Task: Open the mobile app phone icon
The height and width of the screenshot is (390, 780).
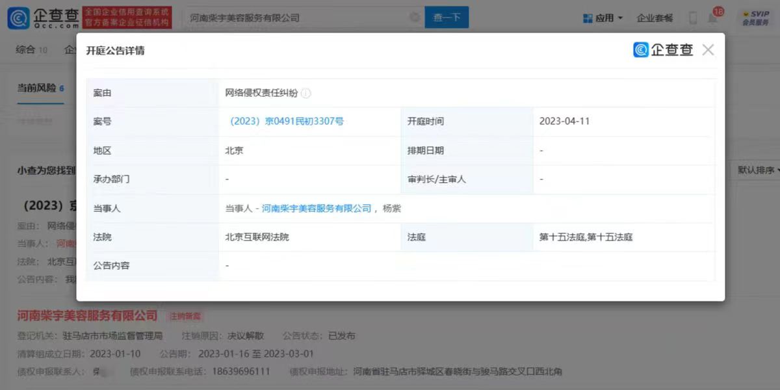Action: 693,18
